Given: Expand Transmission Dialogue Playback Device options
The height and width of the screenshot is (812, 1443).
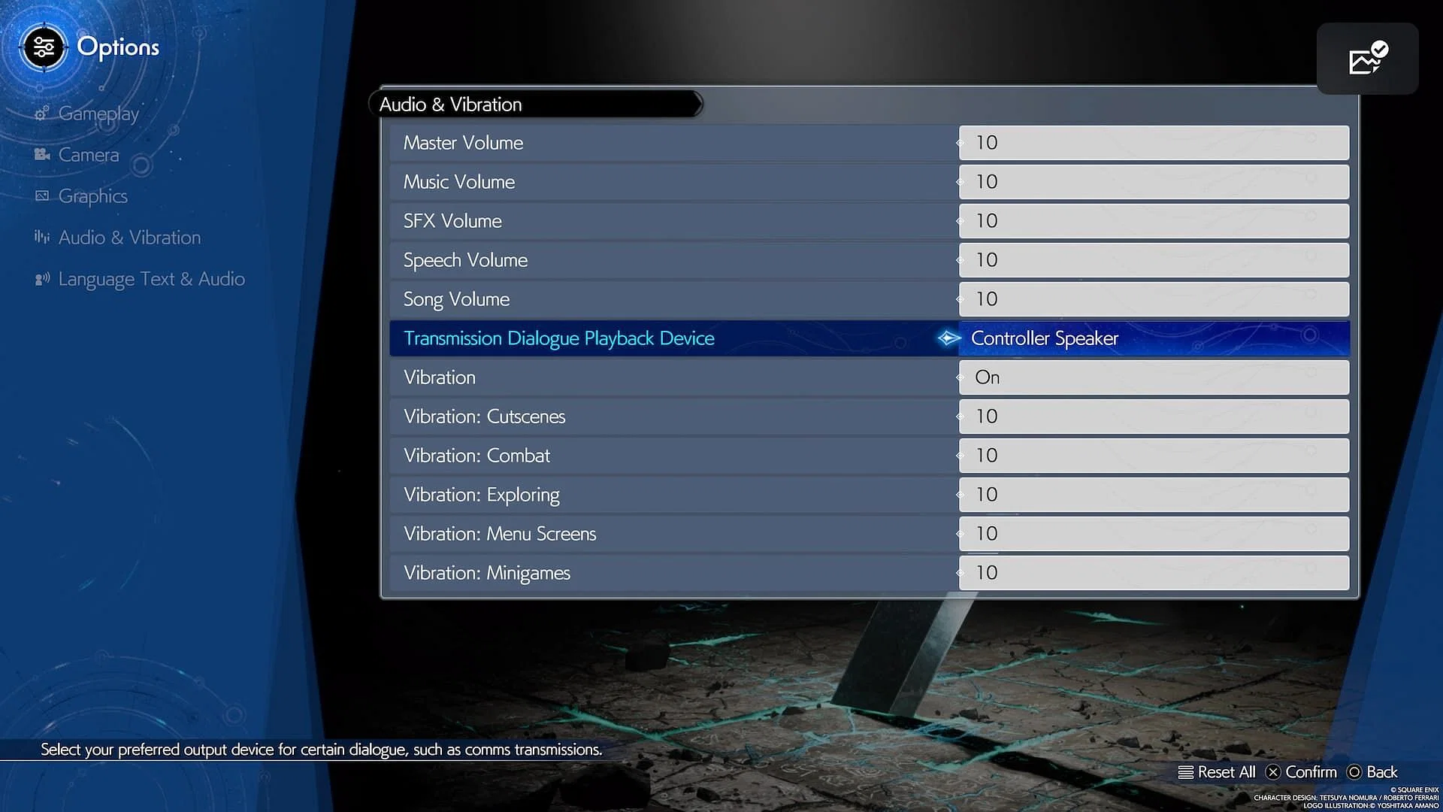Looking at the screenshot, I should click(x=948, y=338).
